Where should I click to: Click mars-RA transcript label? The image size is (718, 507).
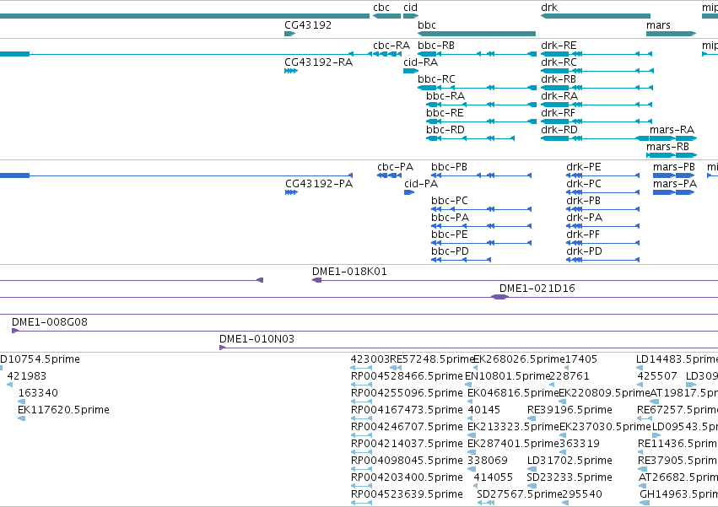point(672,130)
